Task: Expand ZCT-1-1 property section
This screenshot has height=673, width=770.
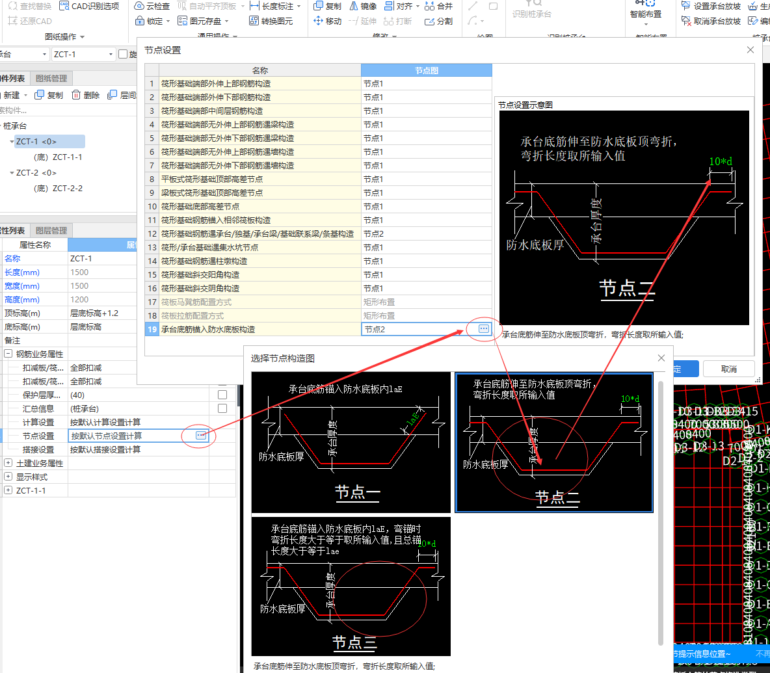Action: tap(8, 490)
